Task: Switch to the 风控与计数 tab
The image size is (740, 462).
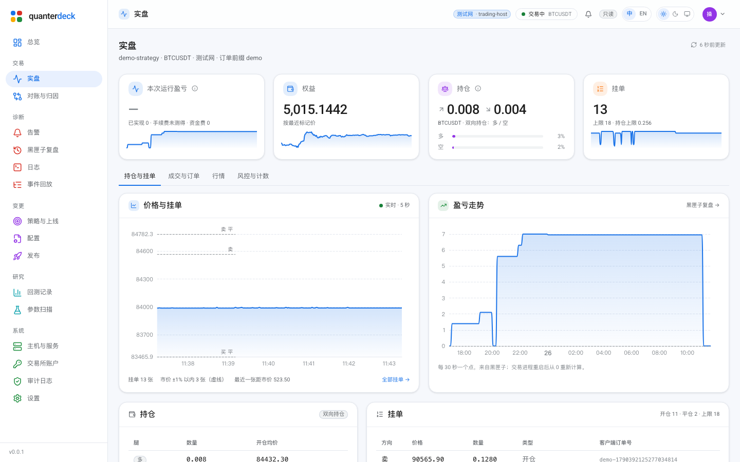Action: tap(253, 176)
